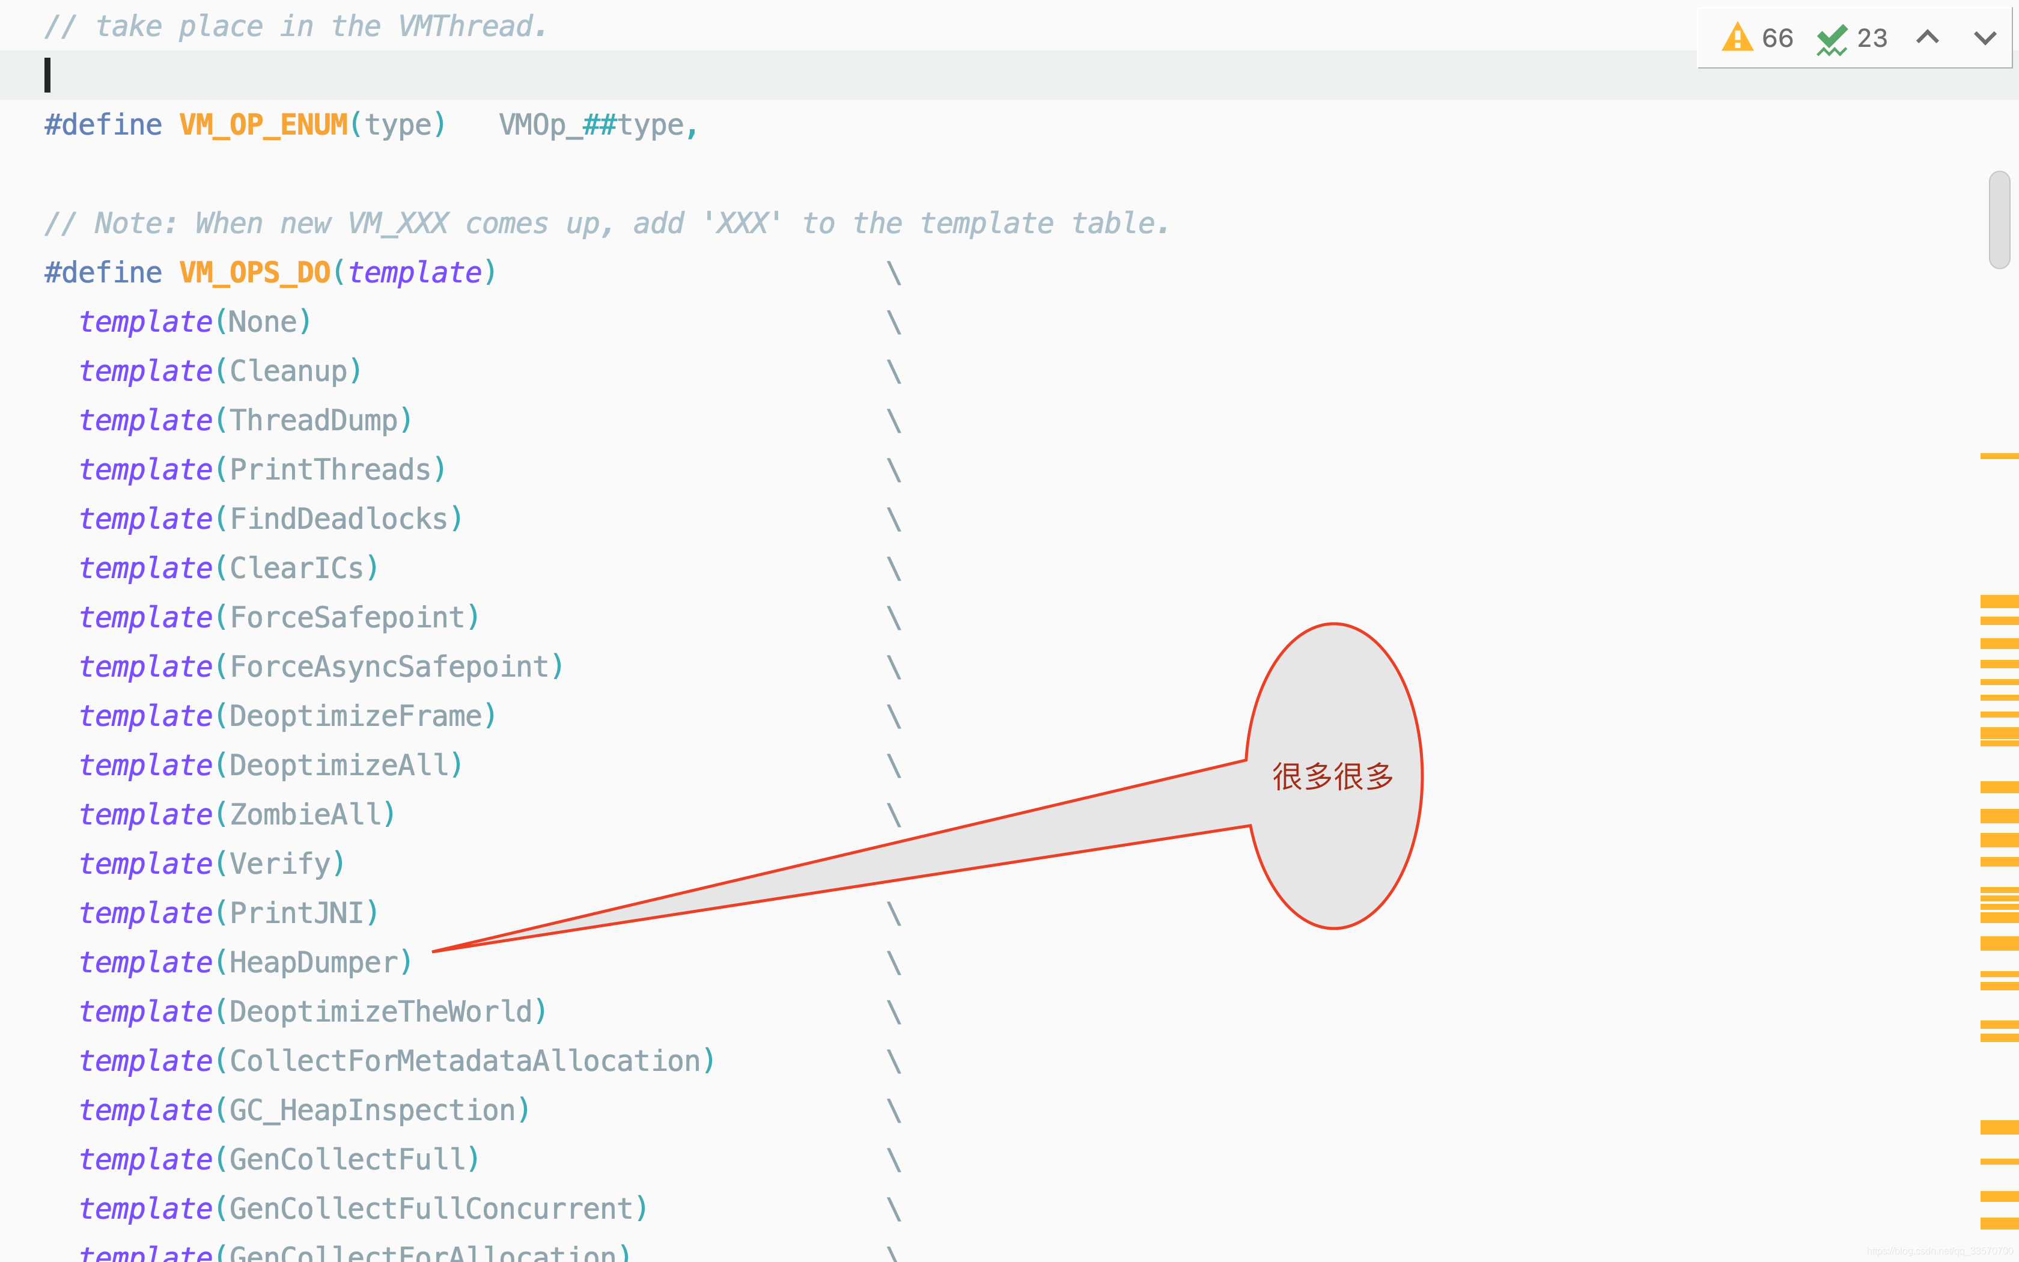Click template(ForceSafepoint) line
Screen dimensions: 2019x1262
[x=279, y=618]
